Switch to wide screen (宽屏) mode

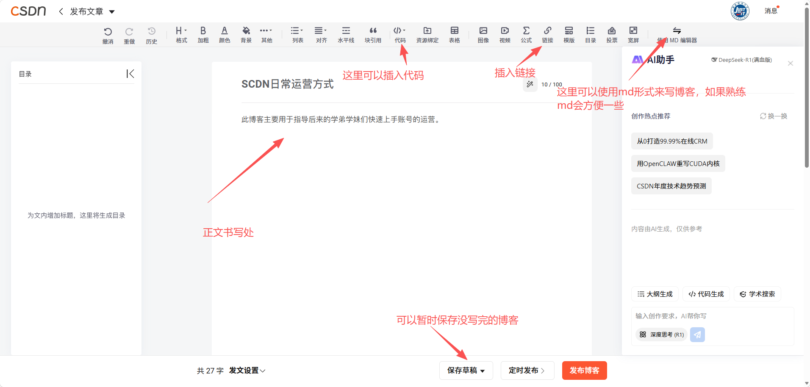pyautogui.click(x=633, y=34)
